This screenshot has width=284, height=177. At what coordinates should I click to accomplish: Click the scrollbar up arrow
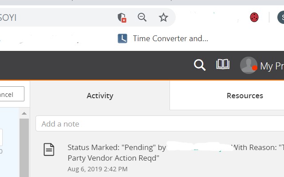pyautogui.click(x=24, y=114)
